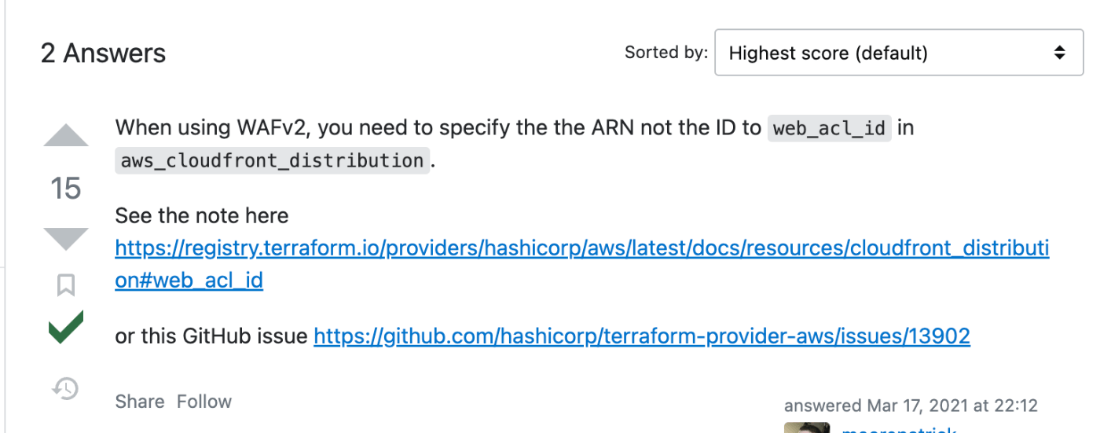Click the aws_cloudfront_distribution inline code

[272, 160]
